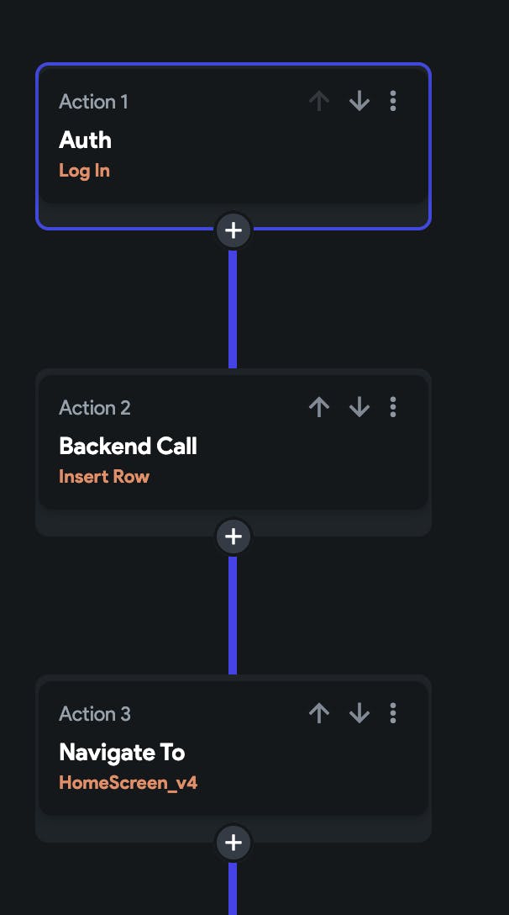Image resolution: width=509 pixels, height=915 pixels.
Task: Add an action after the Backend Call
Action: click(x=234, y=537)
